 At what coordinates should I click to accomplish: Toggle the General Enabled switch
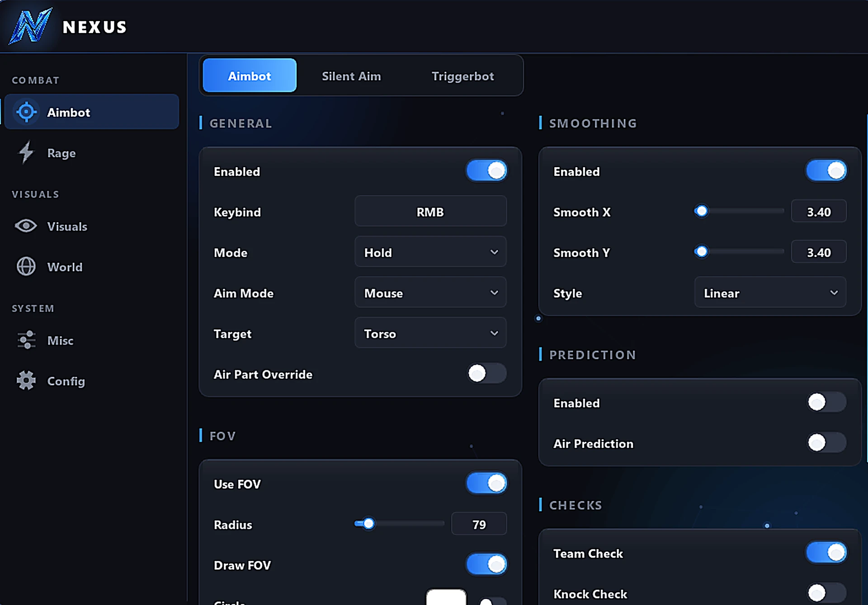(x=486, y=171)
